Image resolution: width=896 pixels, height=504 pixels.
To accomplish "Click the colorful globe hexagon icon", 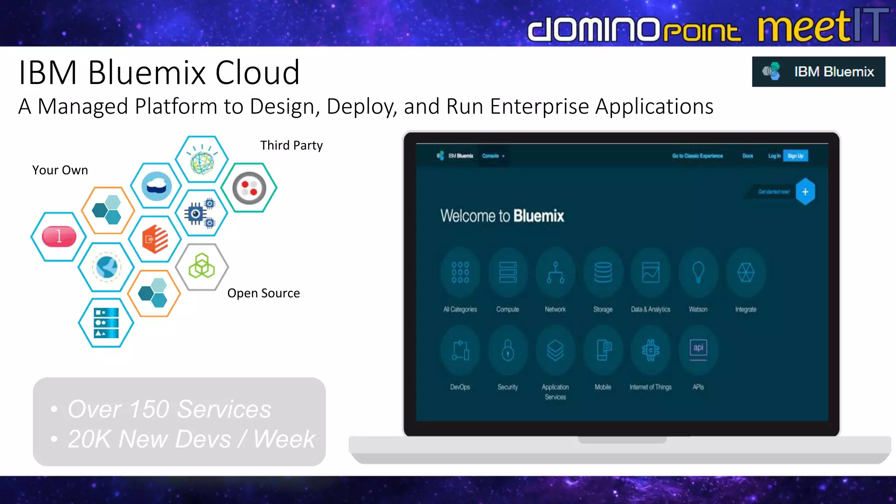I will click(202, 160).
